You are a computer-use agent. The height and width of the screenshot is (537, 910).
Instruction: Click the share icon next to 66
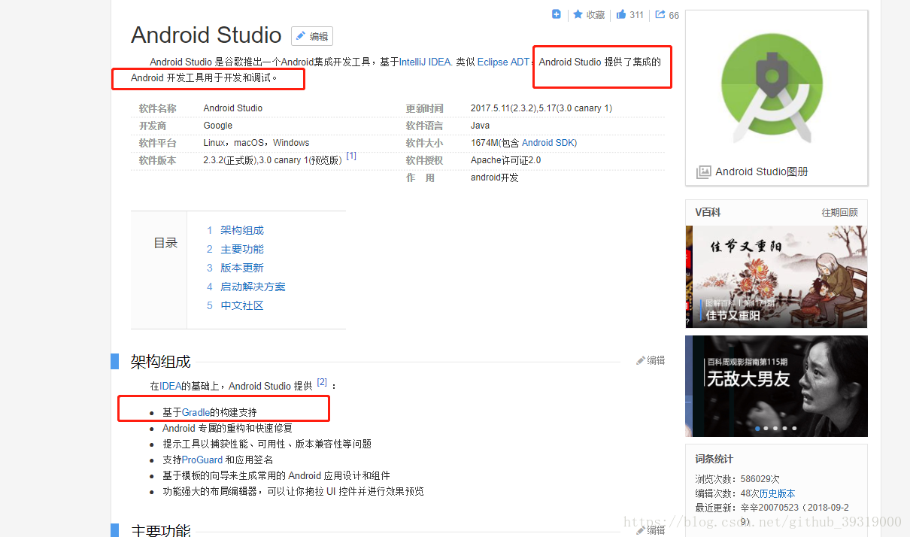660,14
